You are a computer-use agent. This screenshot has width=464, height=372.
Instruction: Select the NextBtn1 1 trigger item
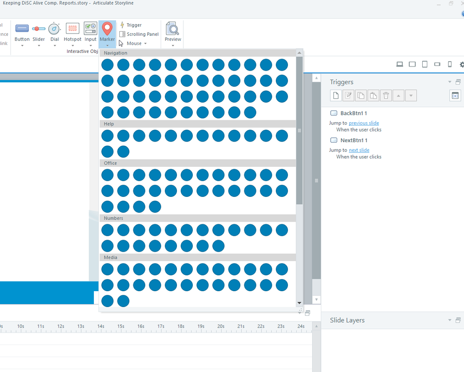[x=353, y=140]
